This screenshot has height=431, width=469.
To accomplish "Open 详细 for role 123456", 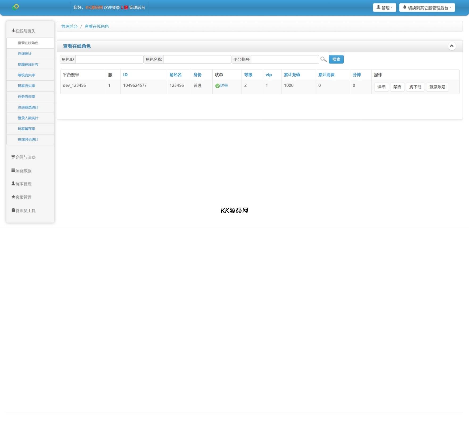I will 381,87.
